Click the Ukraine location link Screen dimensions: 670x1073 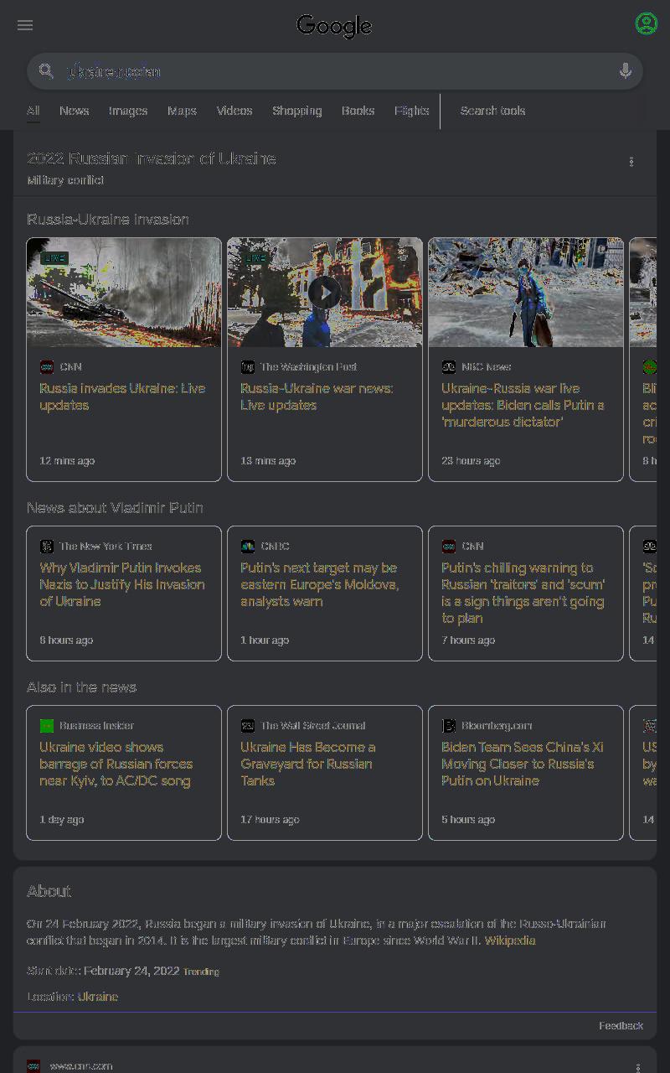pyautogui.click(x=98, y=997)
